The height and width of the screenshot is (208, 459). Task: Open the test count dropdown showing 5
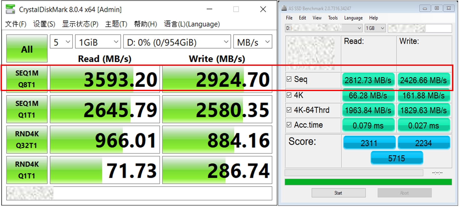point(61,42)
